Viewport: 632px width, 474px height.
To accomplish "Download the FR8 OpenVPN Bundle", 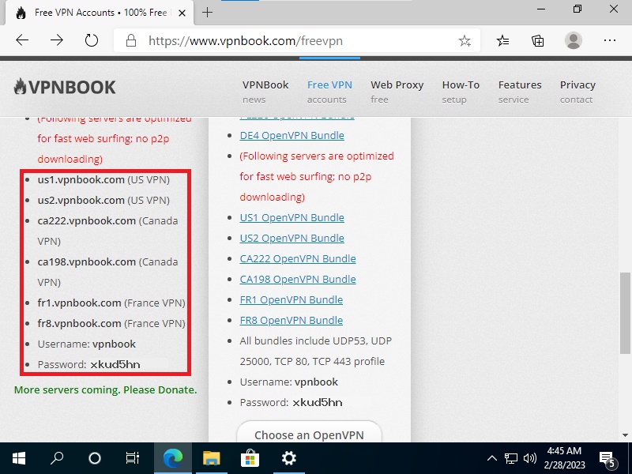I will click(x=291, y=320).
